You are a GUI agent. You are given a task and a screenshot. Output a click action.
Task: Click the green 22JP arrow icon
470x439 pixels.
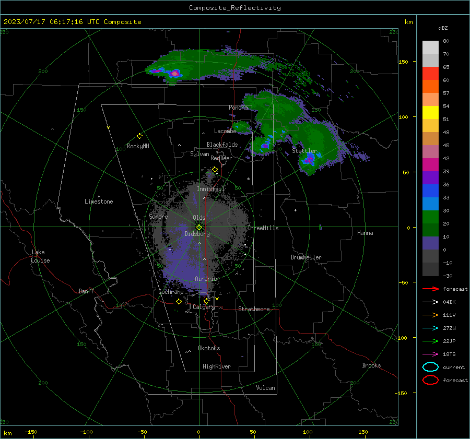[x=430, y=341]
